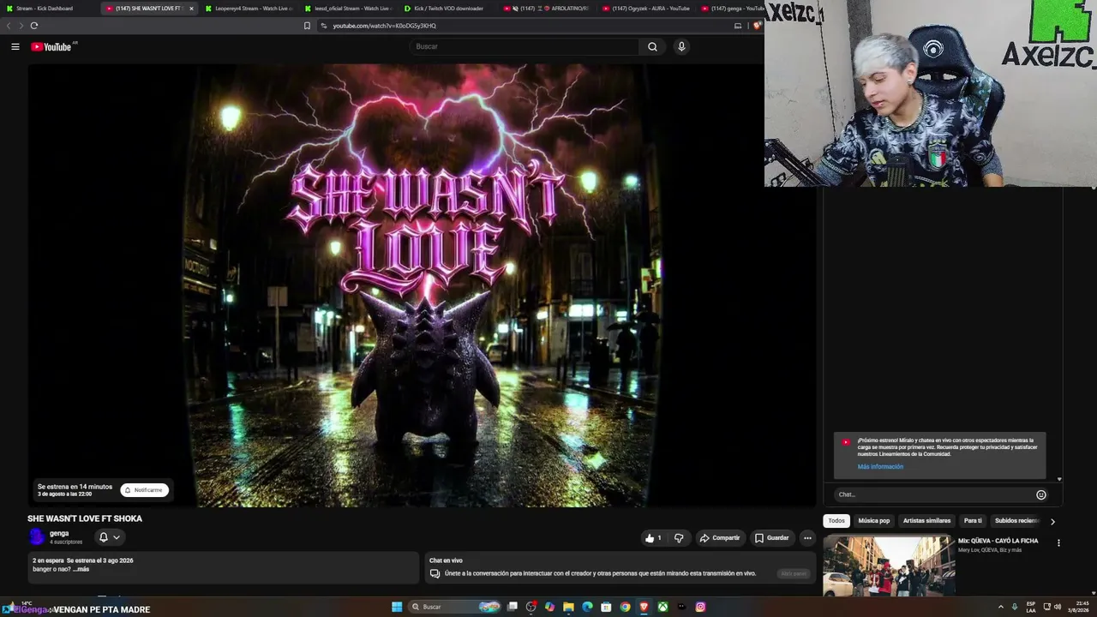The height and width of the screenshot is (617, 1097).
Task: Open Windows Start menu
Action: point(397,607)
